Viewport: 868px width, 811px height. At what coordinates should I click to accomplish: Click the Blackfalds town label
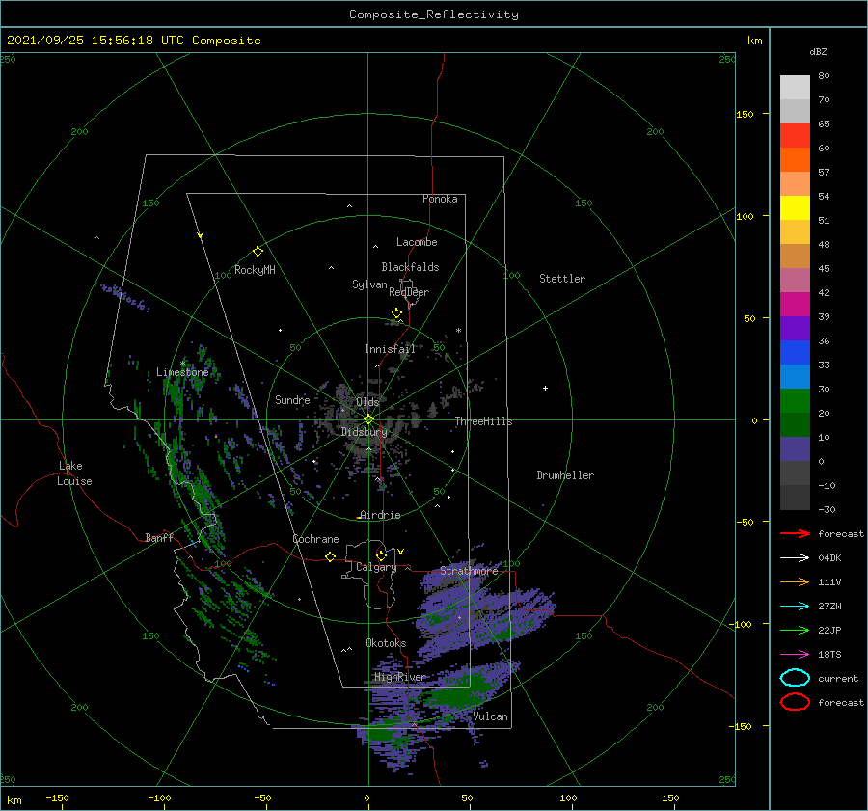click(x=410, y=267)
